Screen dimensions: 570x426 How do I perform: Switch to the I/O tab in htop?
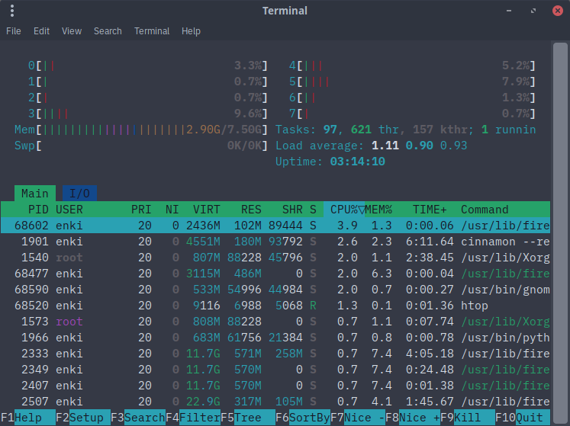point(79,194)
